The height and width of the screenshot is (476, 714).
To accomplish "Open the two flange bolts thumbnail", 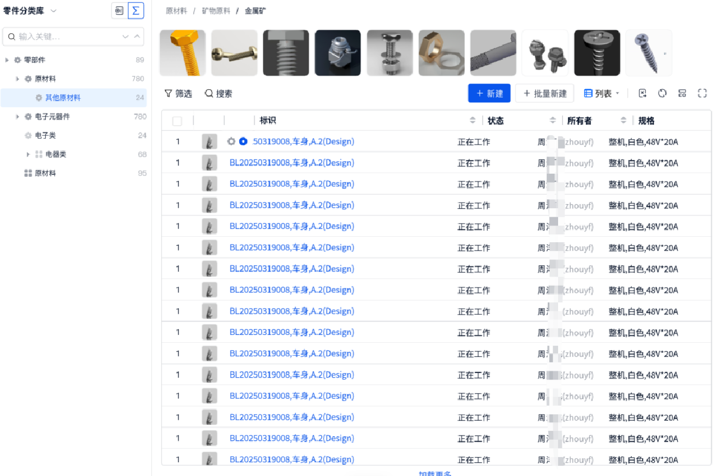I will pos(545,53).
